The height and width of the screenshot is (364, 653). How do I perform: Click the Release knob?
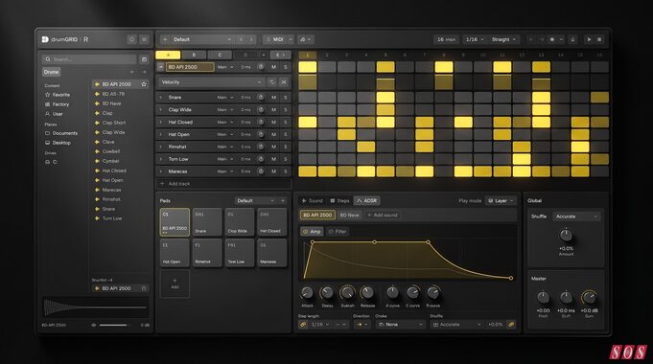pos(367,293)
